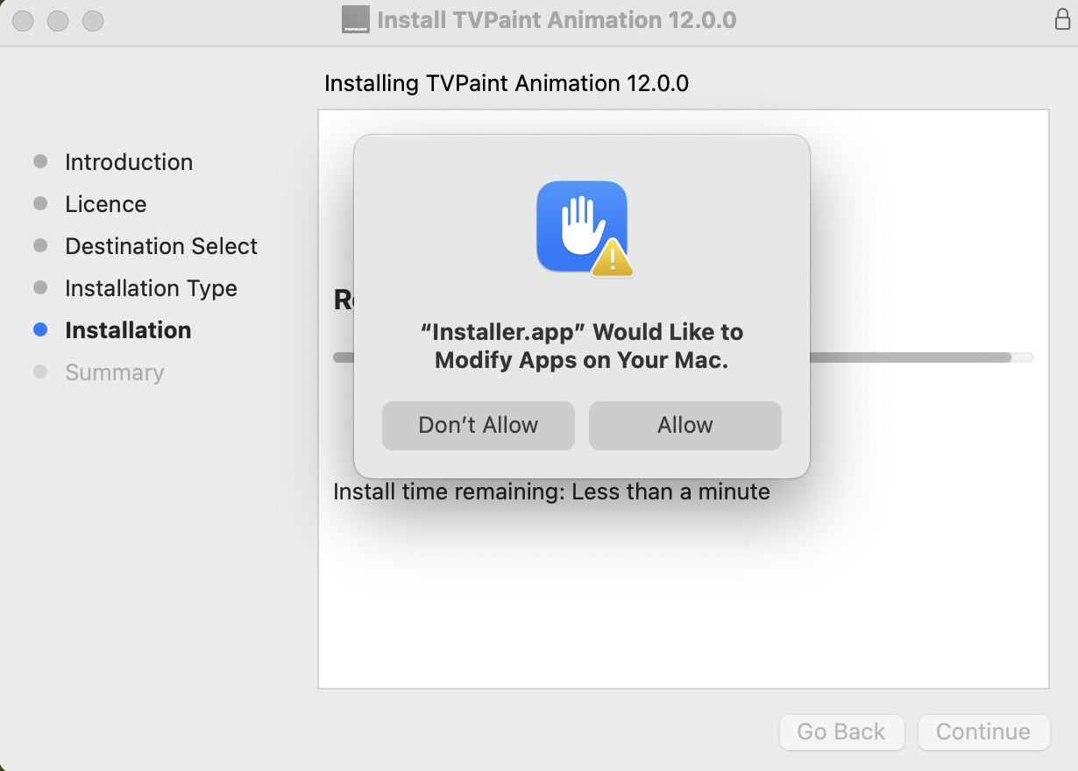Click the Go Back button

[841, 732]
